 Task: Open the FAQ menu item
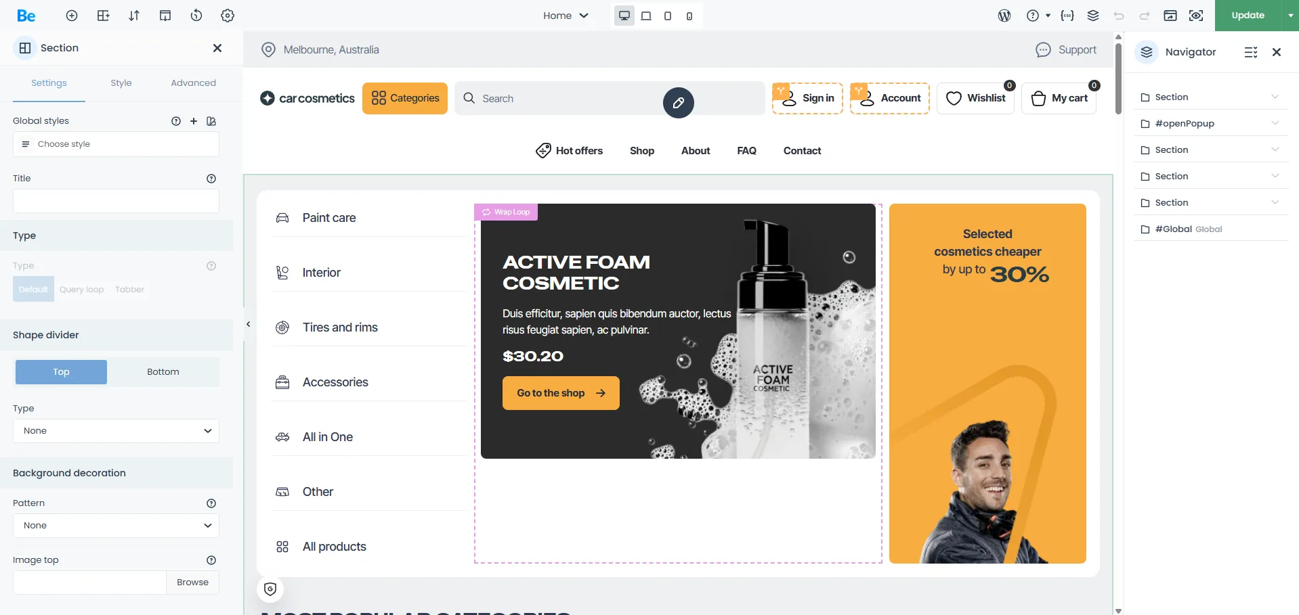point(746,151)
